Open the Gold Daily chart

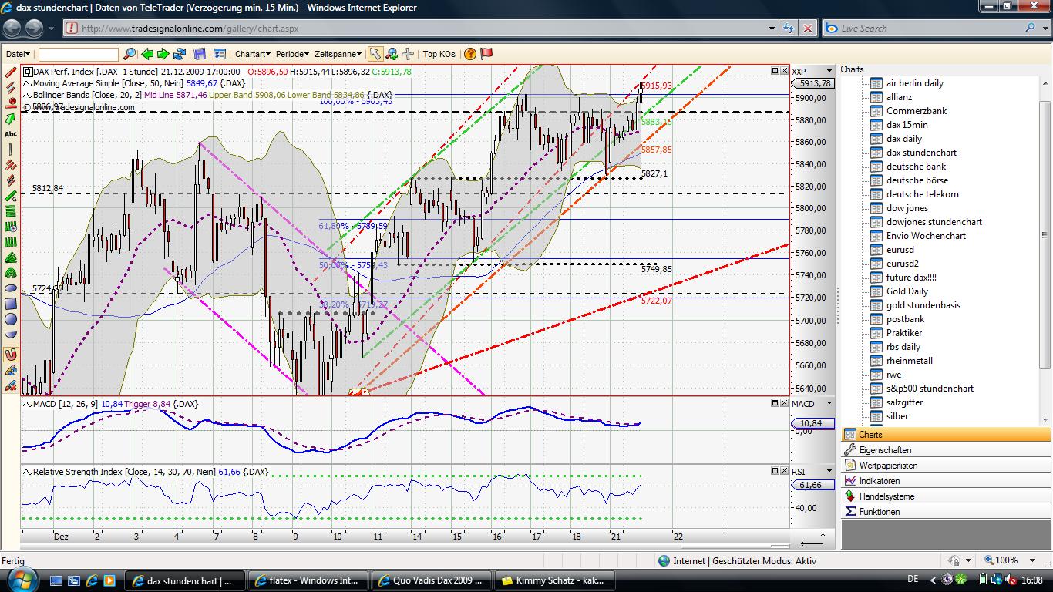point(907,291)
